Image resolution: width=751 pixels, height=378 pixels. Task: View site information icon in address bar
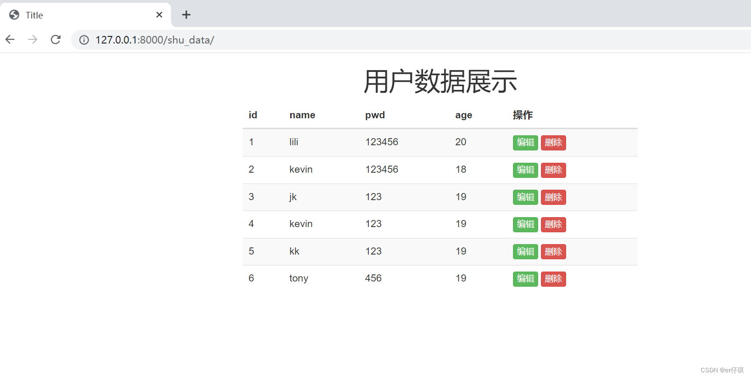coord(84,40)
